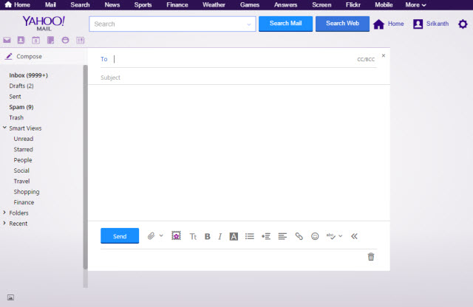
Task: Open the news feed icon below logo
Action: (81, 40)
